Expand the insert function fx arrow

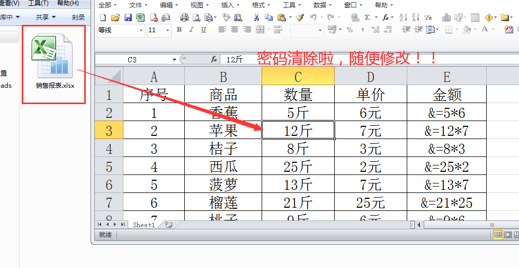pyautogui.click(x=392, y=17)
